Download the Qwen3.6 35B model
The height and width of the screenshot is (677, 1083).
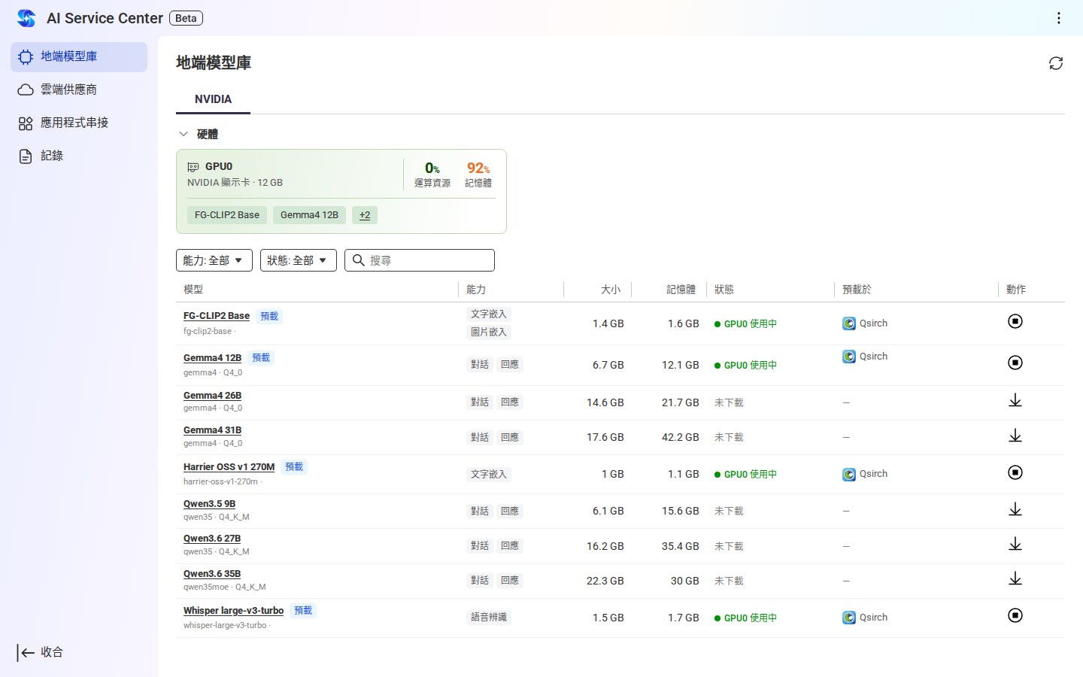tap(1015, 578)
